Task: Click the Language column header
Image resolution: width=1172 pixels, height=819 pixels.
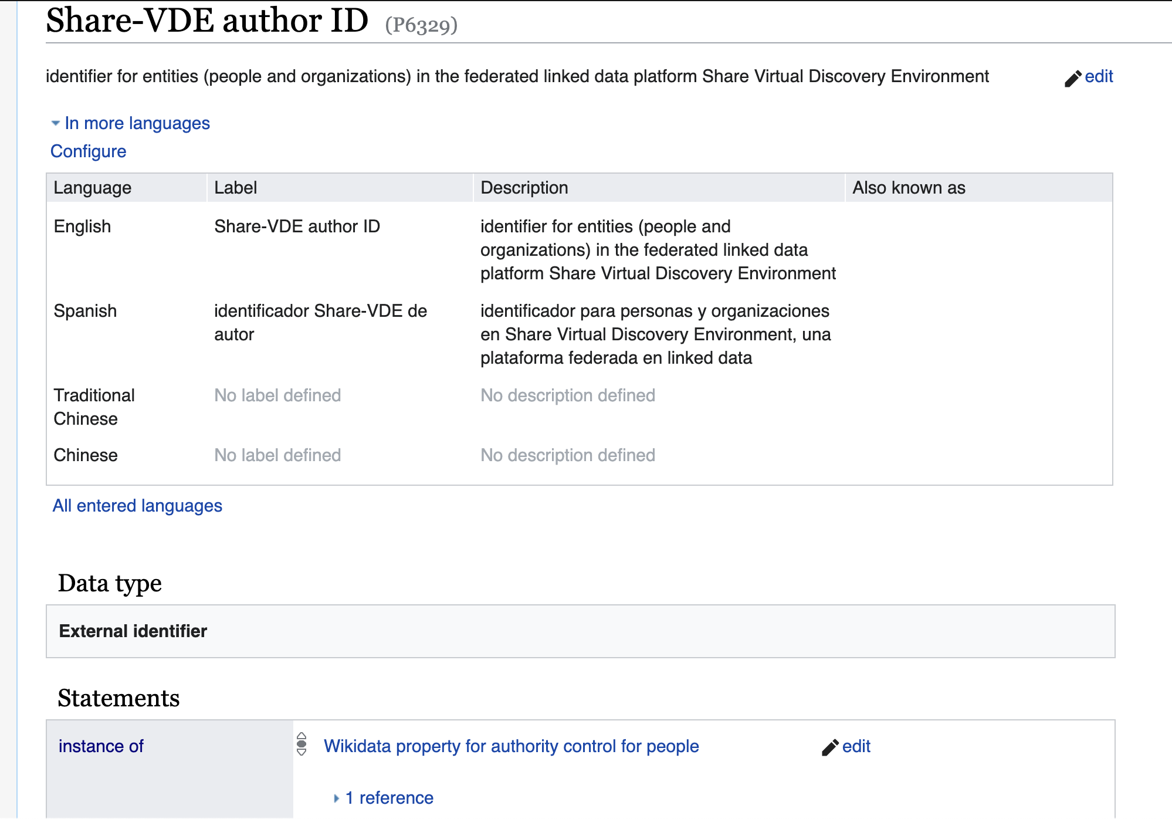Action: (93, 187)
